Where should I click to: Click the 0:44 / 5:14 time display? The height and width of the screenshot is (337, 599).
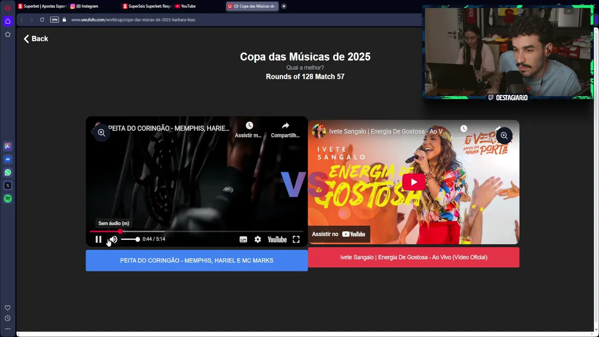154,239
